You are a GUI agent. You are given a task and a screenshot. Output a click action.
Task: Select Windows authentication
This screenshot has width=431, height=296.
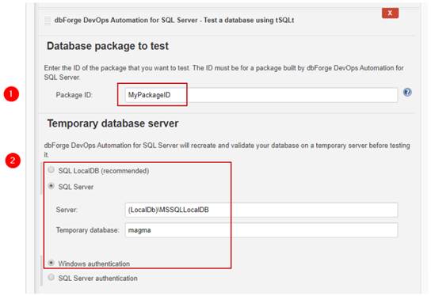click(51, 263)
